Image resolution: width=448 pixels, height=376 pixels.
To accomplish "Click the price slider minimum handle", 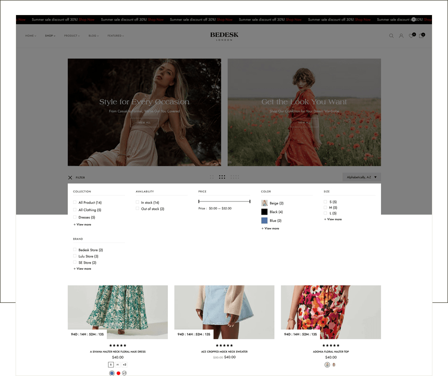I will [199, 201].
